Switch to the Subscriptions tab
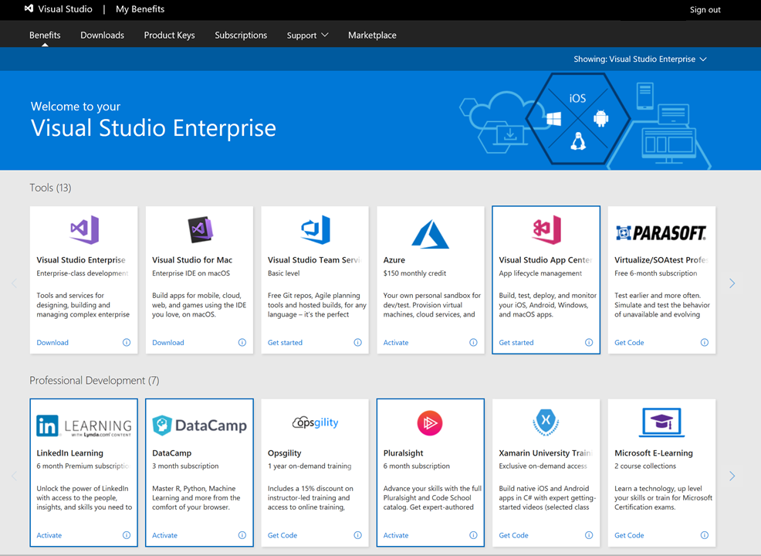 241,35
